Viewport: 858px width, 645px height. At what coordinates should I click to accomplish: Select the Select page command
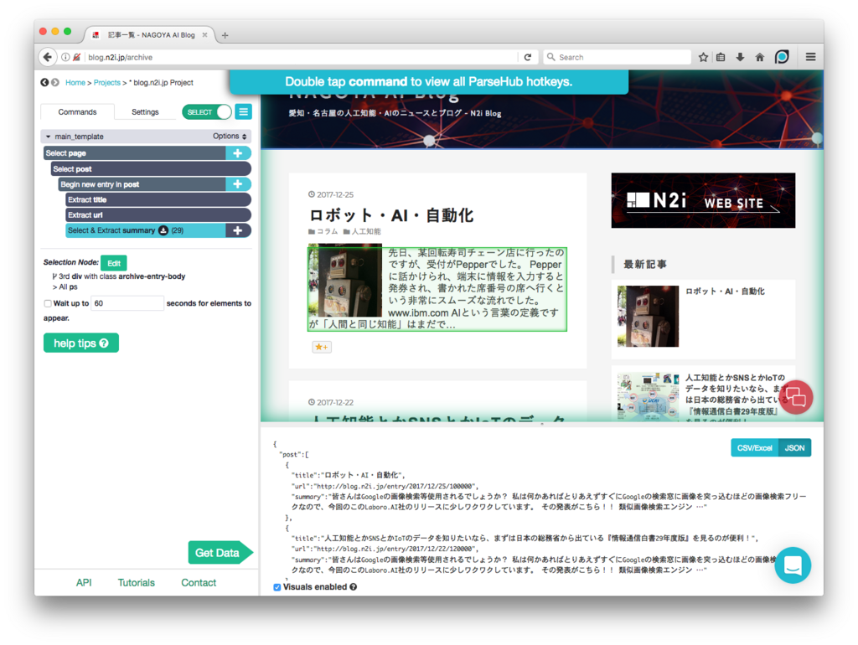[x=135, y=153]
